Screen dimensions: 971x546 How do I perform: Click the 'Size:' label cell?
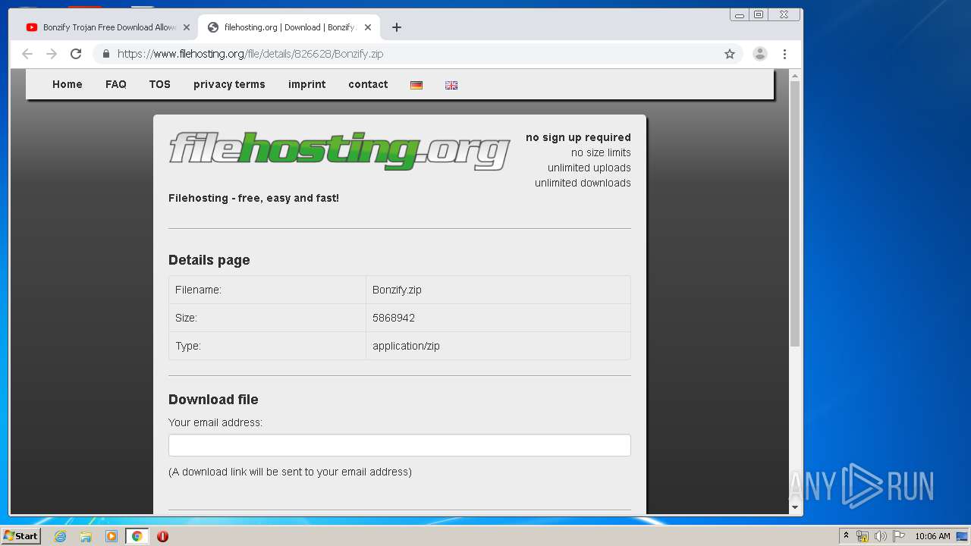[x=268, y=318]
